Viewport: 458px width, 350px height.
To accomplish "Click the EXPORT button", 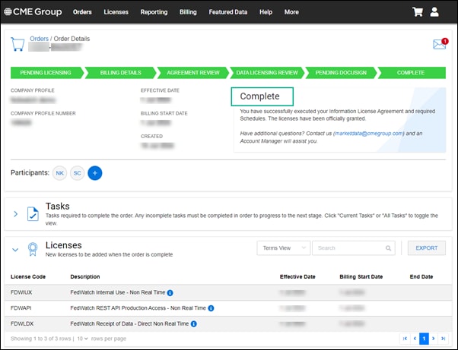I will (x=426, y=248).
